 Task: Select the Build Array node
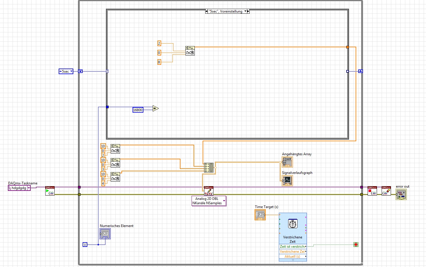click(209, 167)
